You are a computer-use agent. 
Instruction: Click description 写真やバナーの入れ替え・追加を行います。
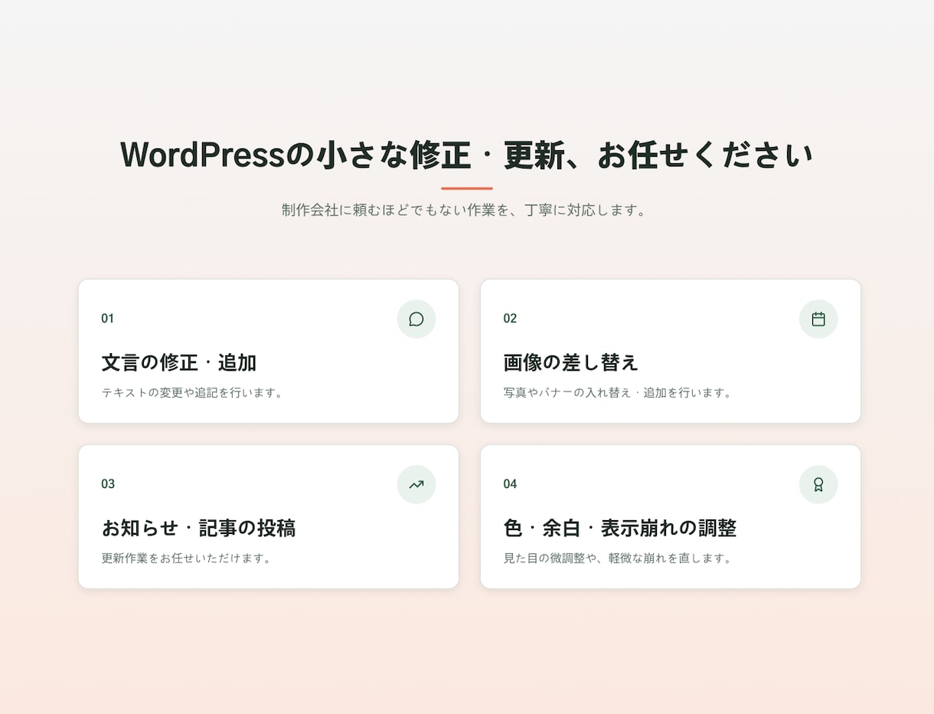[x=619, y=393]
